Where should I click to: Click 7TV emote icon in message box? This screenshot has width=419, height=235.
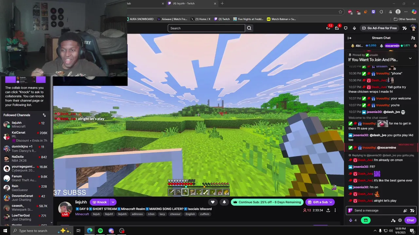point(412,211)
